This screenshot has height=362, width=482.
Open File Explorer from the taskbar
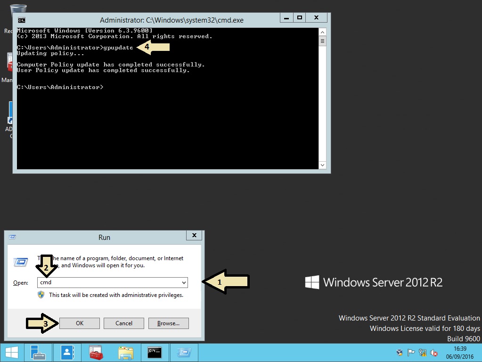click(x=125, y=352)
